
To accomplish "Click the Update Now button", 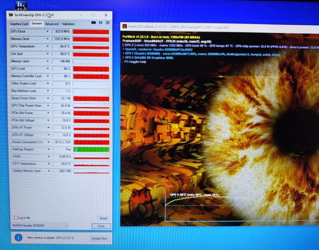I will click(x=100, y=238).
